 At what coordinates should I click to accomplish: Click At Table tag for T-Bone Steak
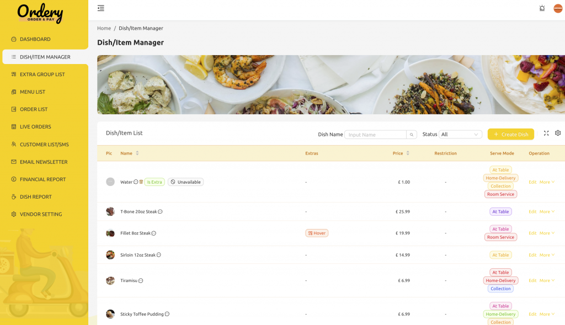(x=500, y=212)
